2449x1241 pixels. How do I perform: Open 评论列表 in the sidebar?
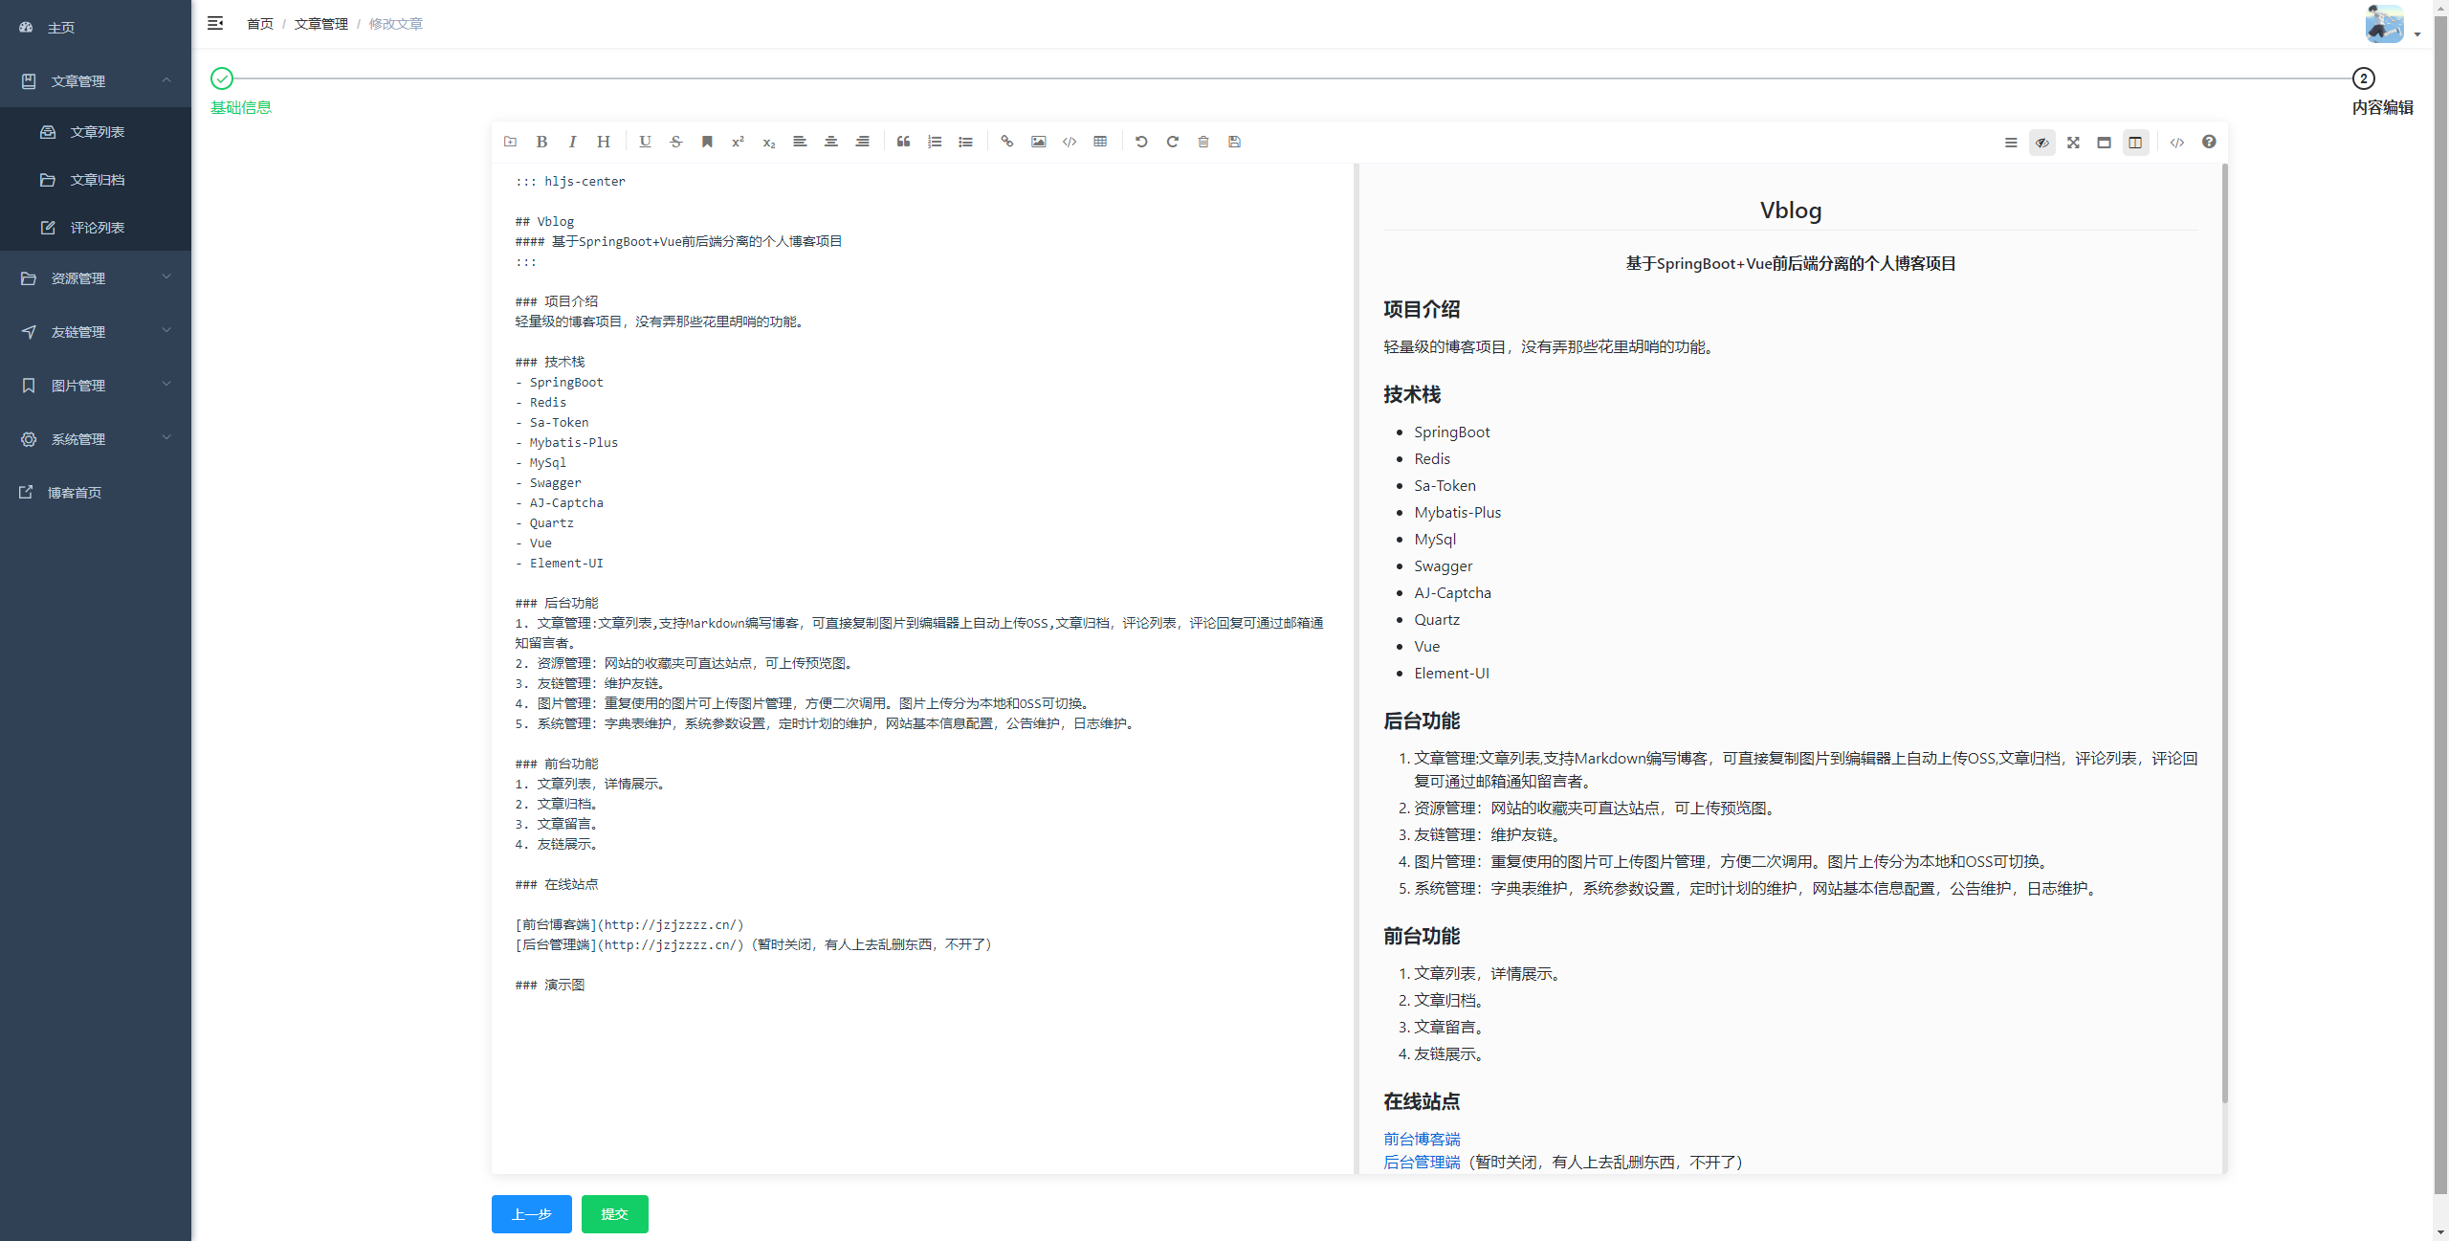pyautogui.click(x=96, y=228)
